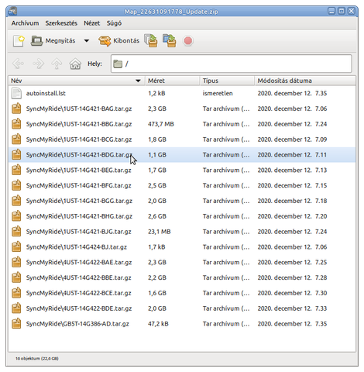Select the 1U5T-14G421-BFG.tar.gz archive icon
Image resolution: width=364 pixels, height=372 pixels.
coord(16,185)
